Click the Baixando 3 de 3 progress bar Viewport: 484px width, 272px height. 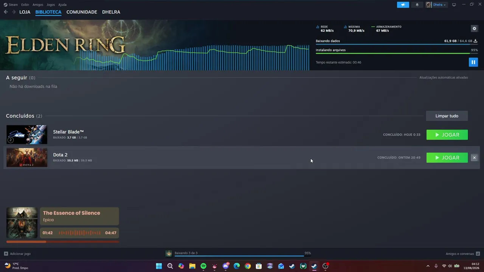coord(243,256)
